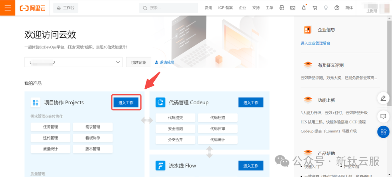Open the 支持 menu
This screenshot has height=177, width=392.
(x=256, y=8)
